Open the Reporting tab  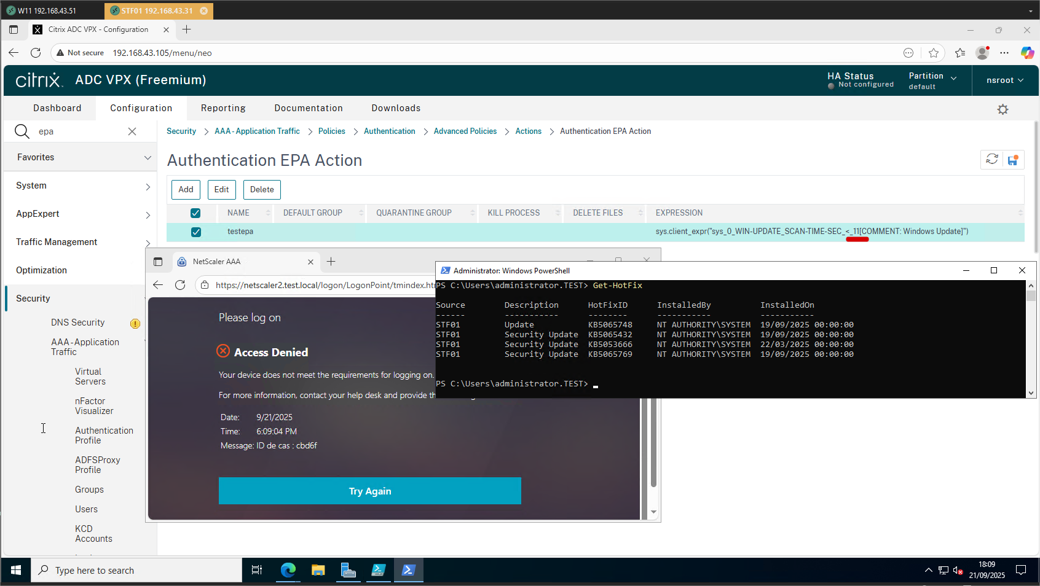tap(223, 108)
